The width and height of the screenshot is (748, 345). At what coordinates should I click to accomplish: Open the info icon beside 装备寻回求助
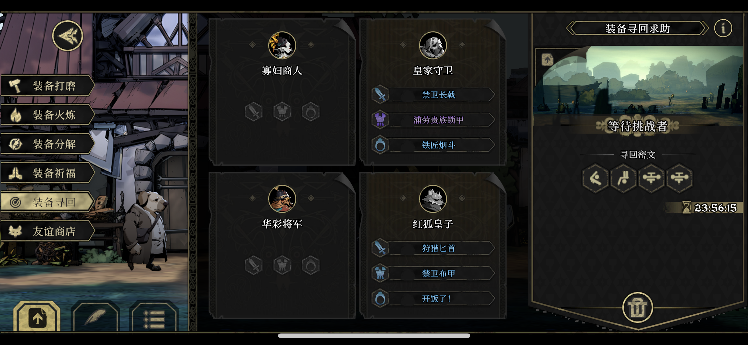pos(723,29)
